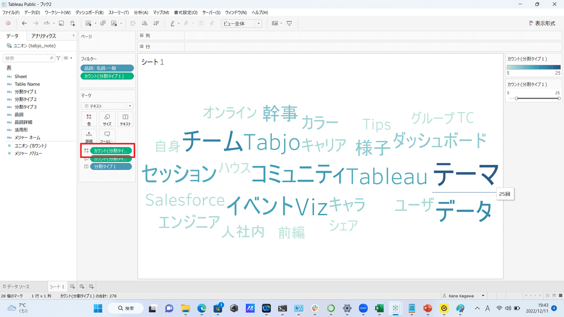
Task: Click the presentation mode icon
Action: pos(290,23)
